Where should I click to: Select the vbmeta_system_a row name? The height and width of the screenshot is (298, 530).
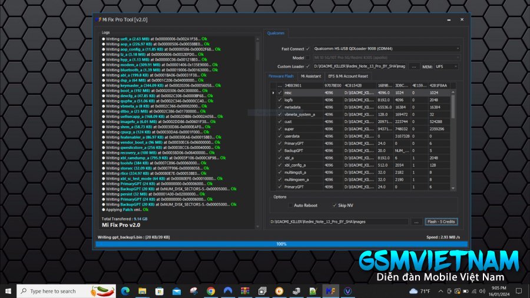pos(303,114)
